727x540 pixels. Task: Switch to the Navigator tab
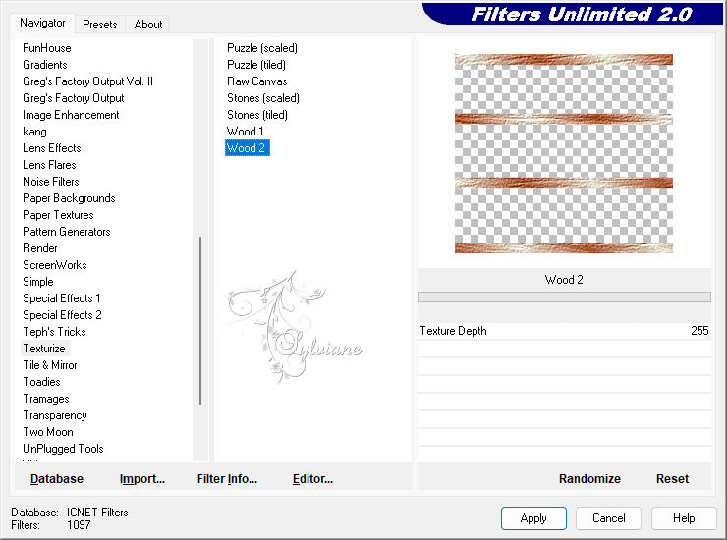[x=42, y=23]
